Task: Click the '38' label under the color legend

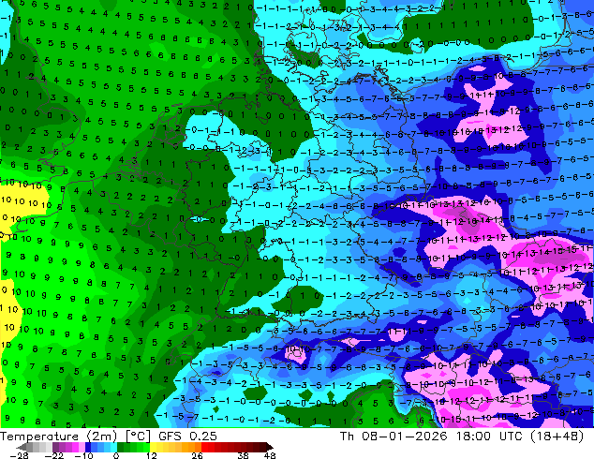Action: 243,455
